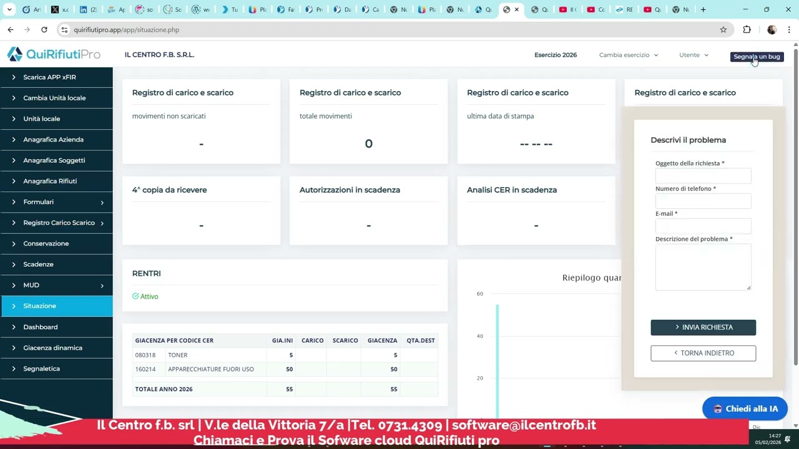Click 'IL CENTRO F.B. S.R.L.' company name

click(159, 55)
